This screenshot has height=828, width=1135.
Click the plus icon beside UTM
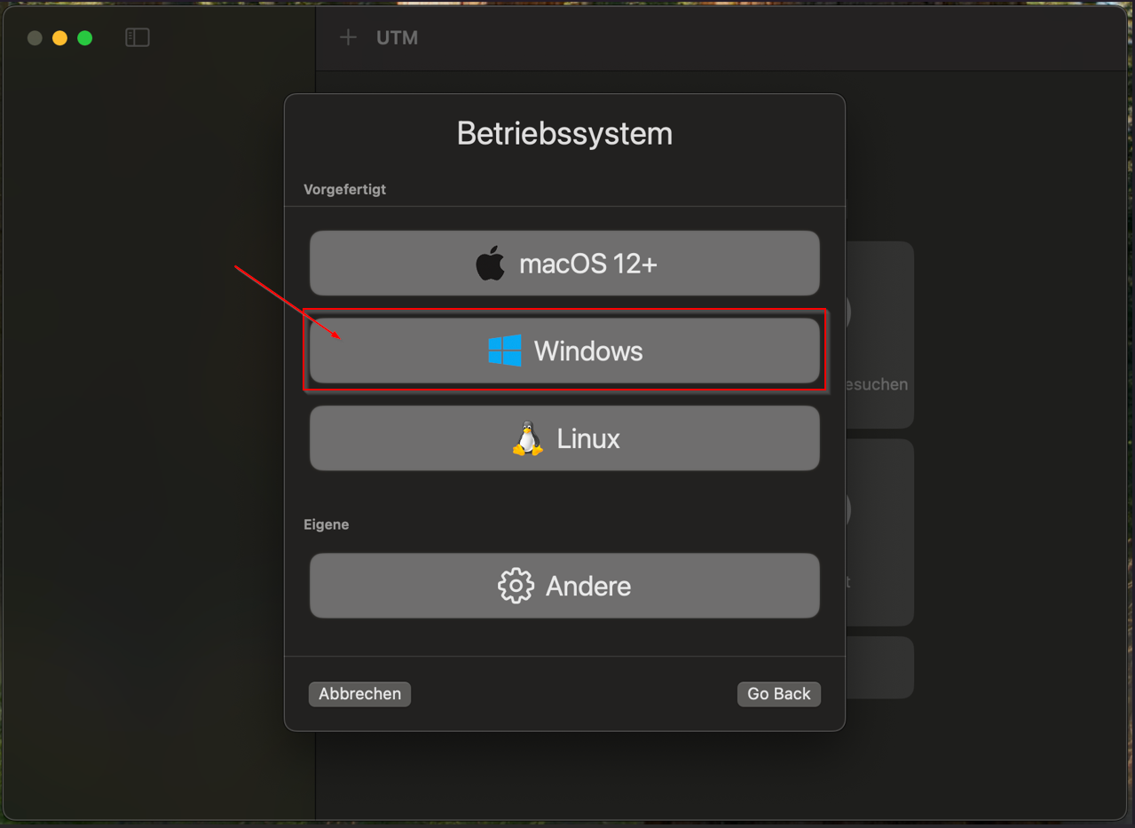point(348,37)
